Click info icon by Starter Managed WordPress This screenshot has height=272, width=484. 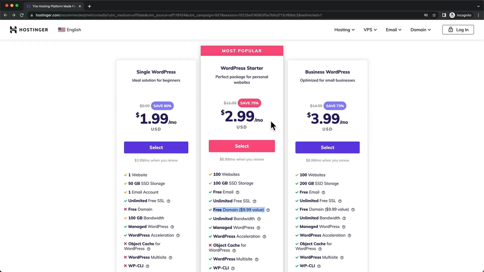point(258,228)
